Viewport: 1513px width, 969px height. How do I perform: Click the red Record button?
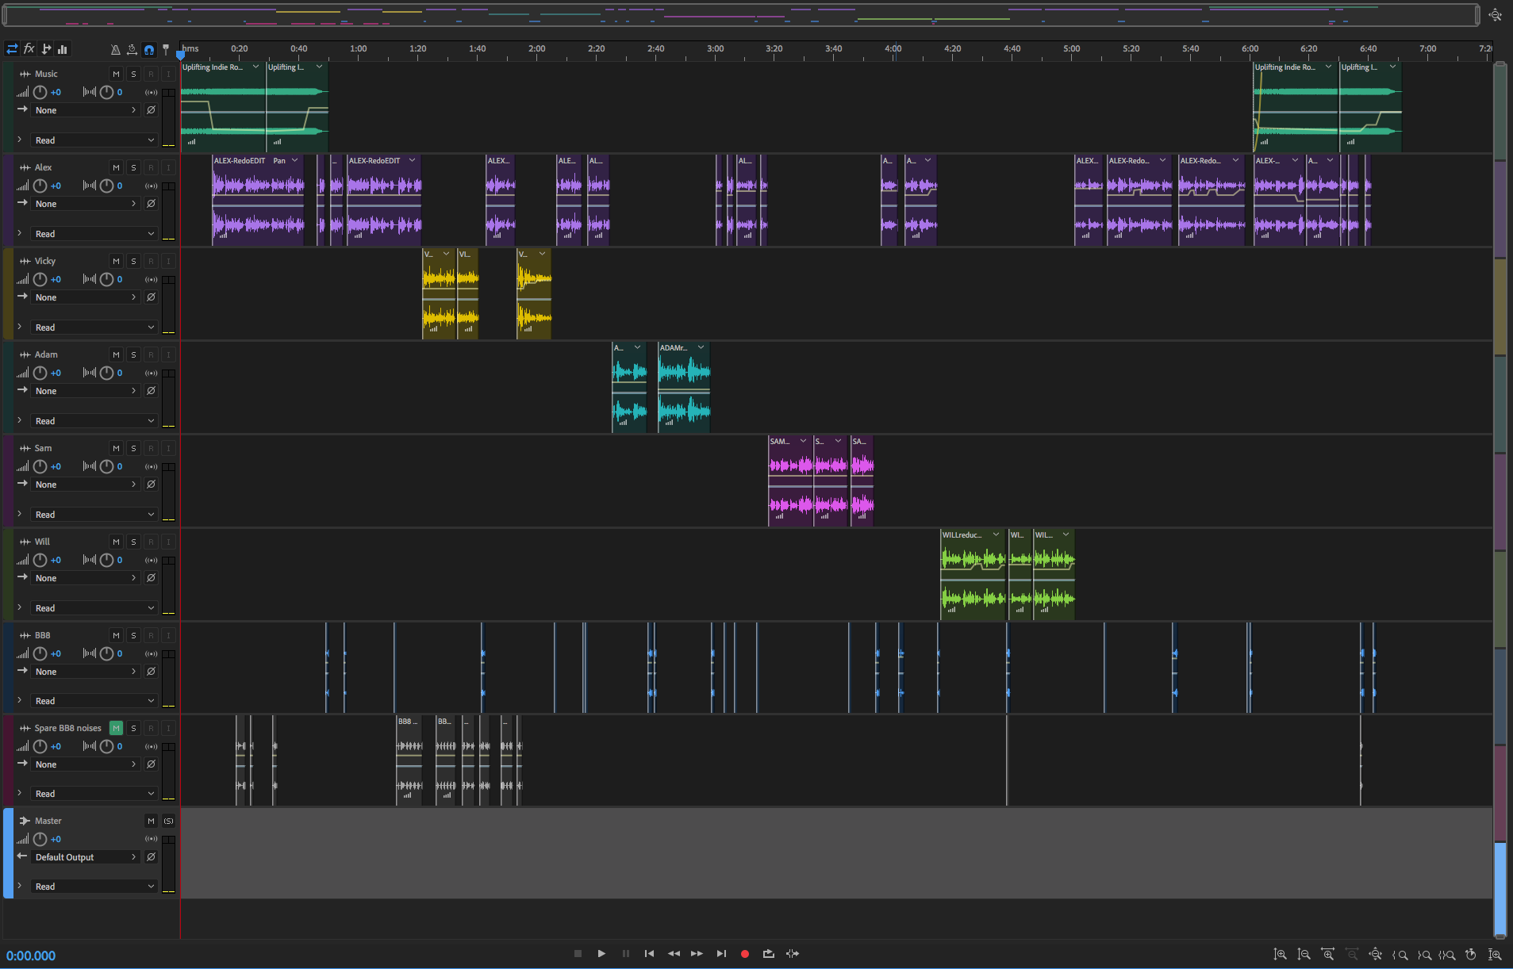coord(744,954)
